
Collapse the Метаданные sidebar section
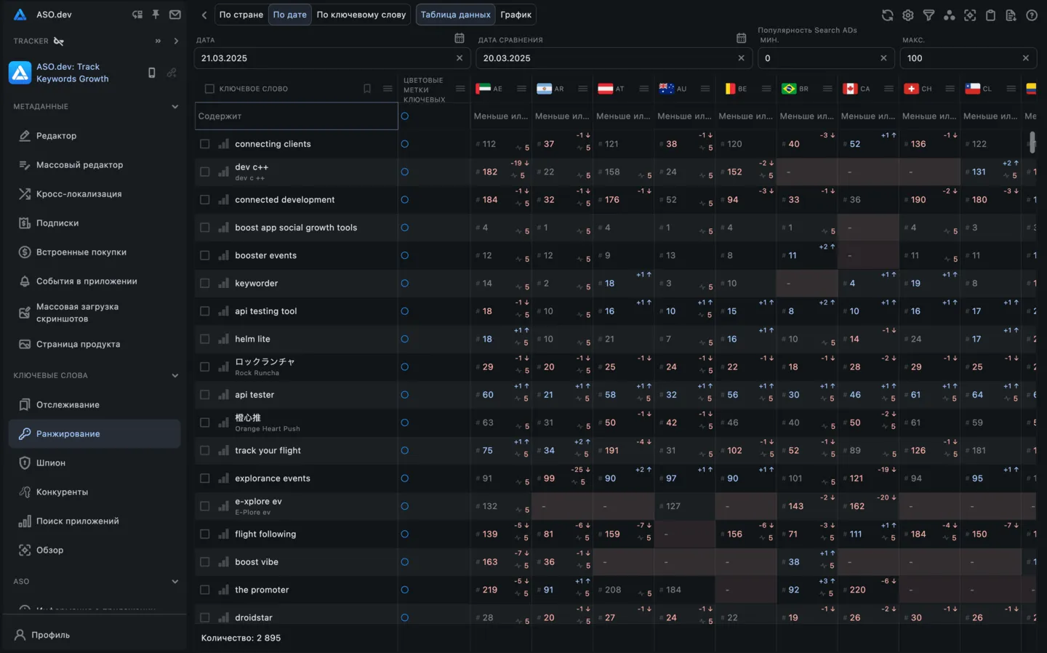(174, 107)
